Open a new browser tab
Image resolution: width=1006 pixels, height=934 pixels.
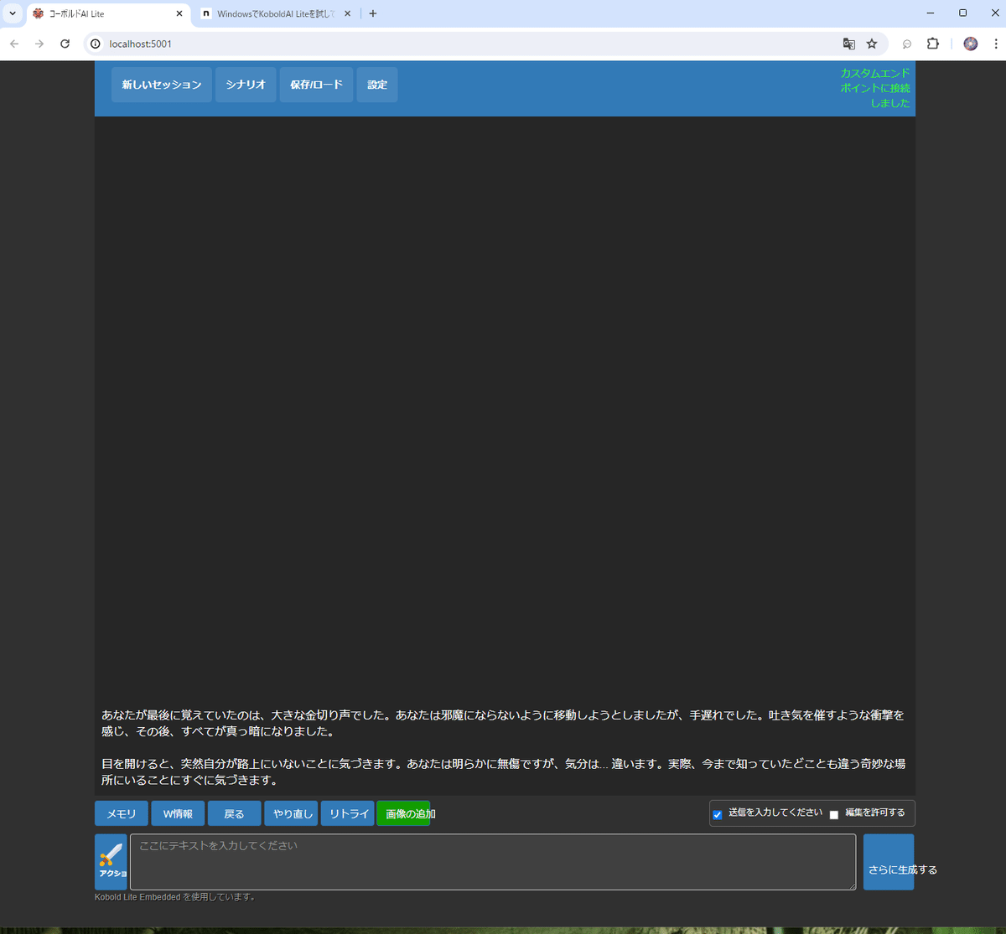(x=373, y=13)
